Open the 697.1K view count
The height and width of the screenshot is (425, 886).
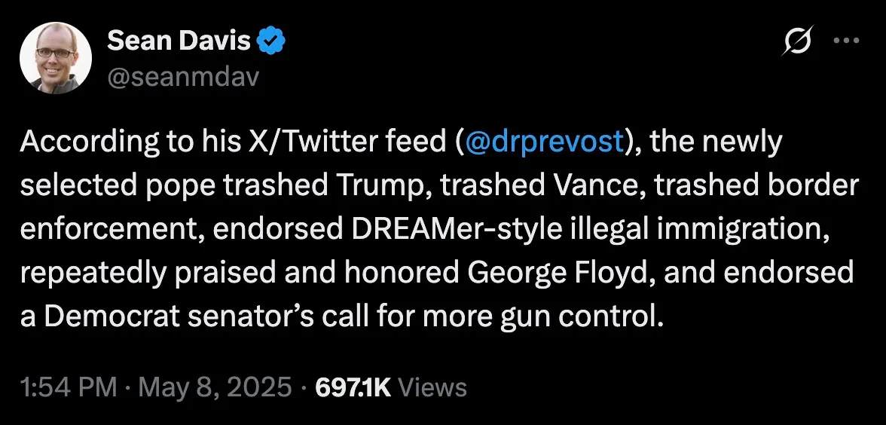pos(353,387)
